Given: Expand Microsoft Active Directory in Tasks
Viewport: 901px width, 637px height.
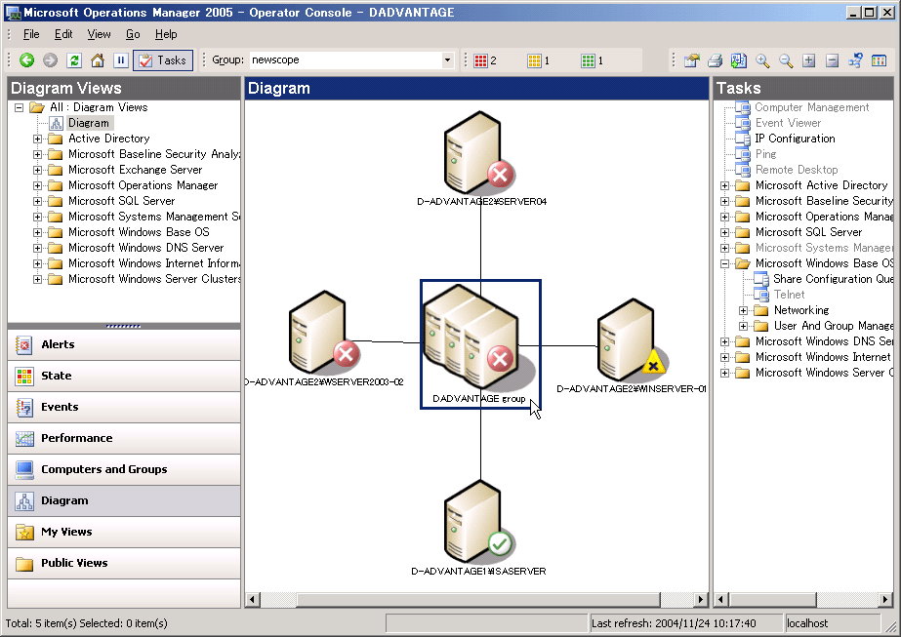Looking at the screenshot, I should pyautogui.click(x=724, y=185).
